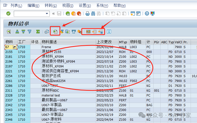
Task: Click the description '测试供应商容差_KF094'
Action: (x=60, y=71)
